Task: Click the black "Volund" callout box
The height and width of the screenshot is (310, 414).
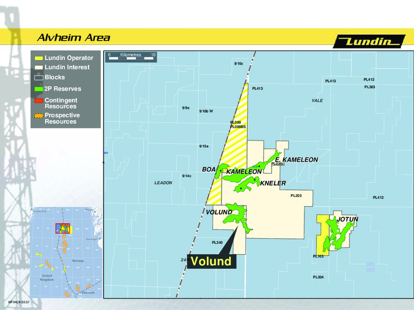Action: [x=212, y=261]
